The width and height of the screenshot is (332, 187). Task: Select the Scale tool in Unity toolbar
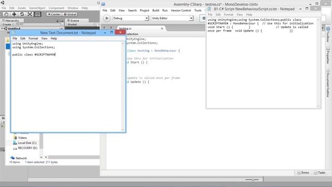pyautogui.click(x=30, y=14)
